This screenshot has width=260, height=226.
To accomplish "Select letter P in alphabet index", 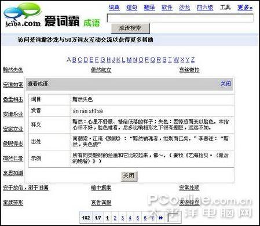I will pos(147,60).
